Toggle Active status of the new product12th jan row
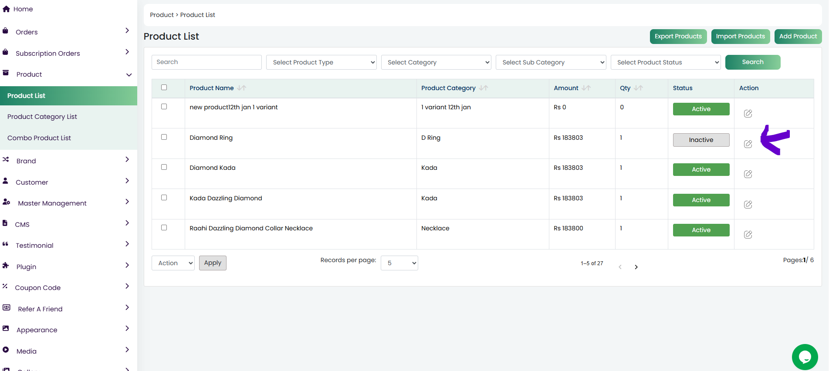 click(x=701, y=109)
